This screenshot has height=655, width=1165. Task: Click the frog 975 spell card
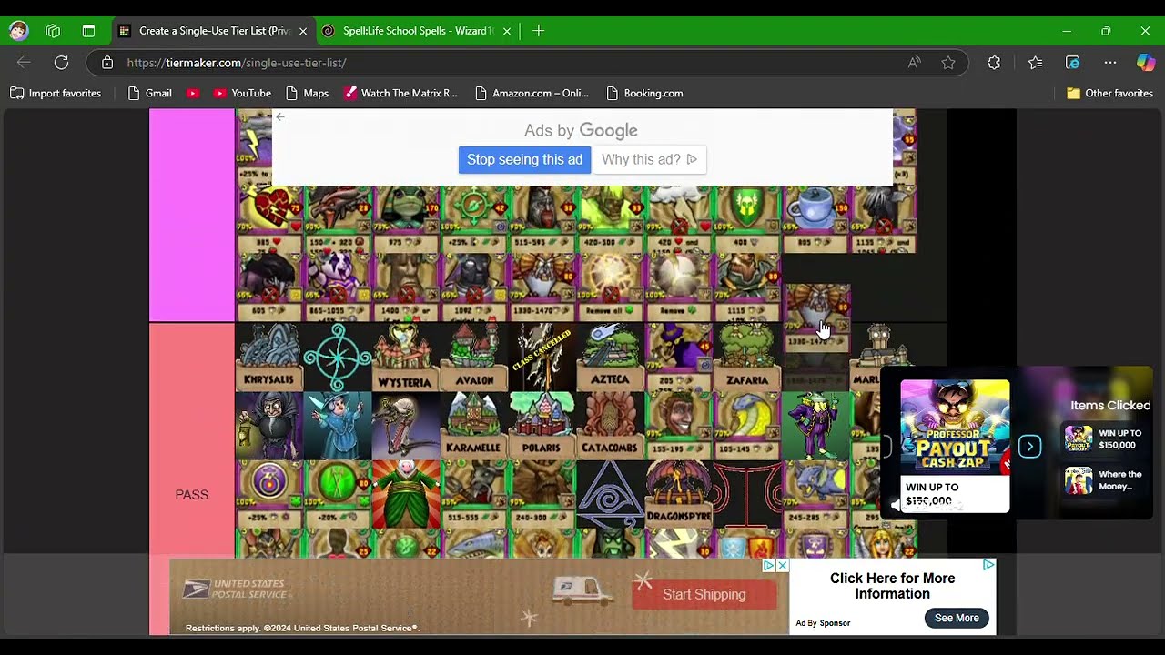406,219
